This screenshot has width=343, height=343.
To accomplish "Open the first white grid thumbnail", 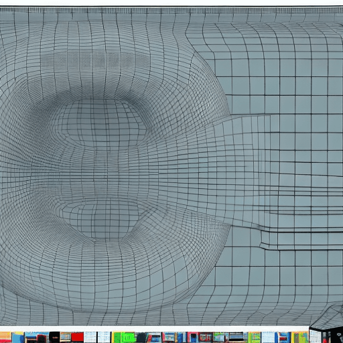I will [90, 337].
